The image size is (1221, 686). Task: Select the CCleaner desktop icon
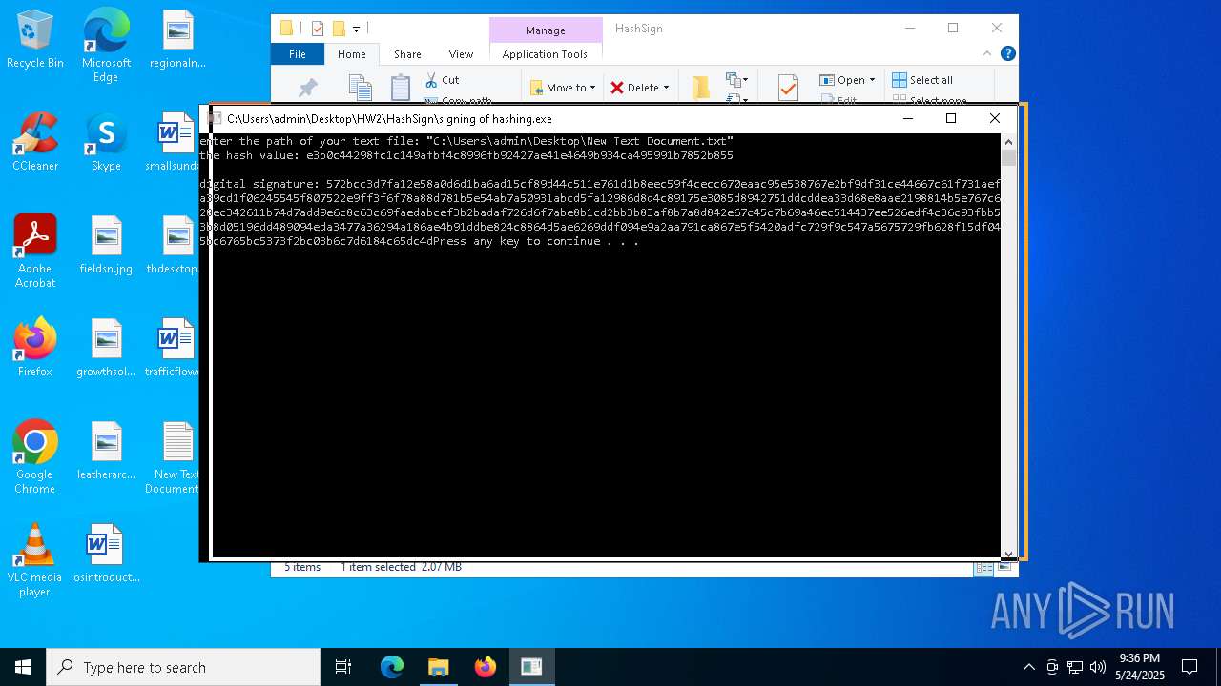click(x=35, y=143)
